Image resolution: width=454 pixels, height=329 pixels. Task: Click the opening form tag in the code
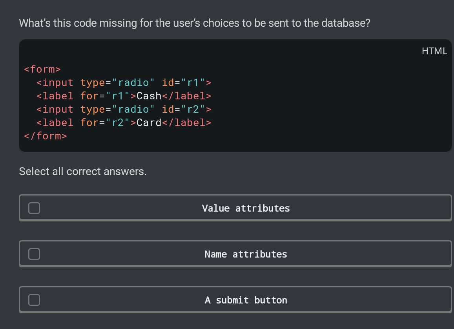[x=42, y=69]
